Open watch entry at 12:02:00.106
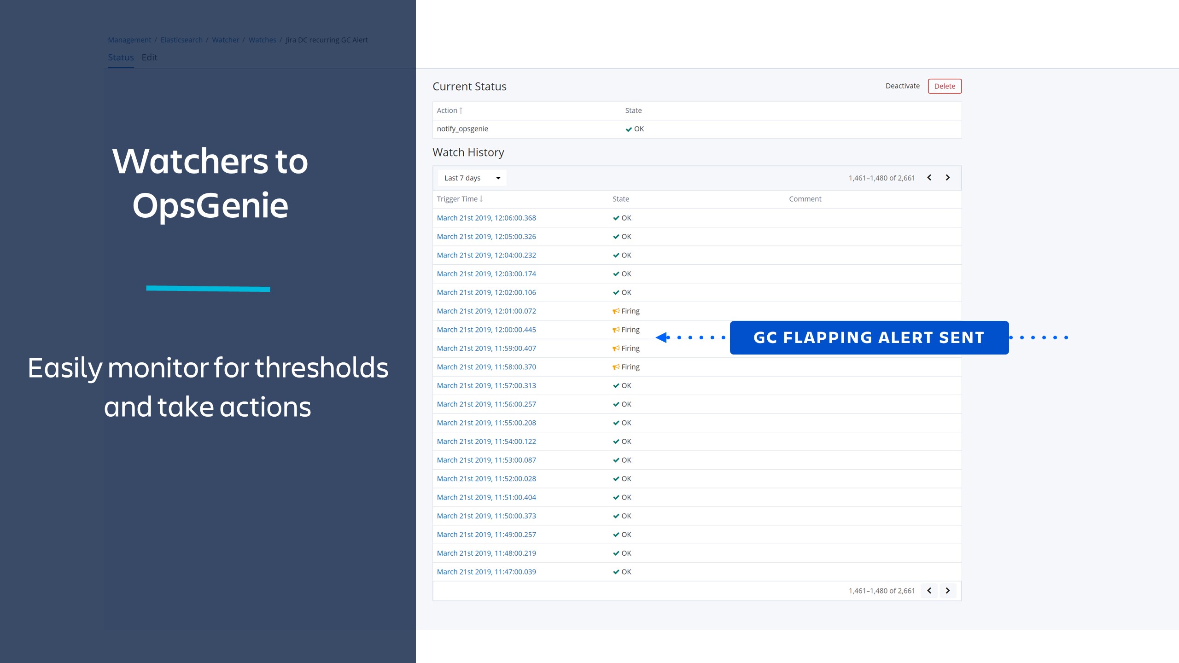The image size is (1179, 663). point(486,292)
